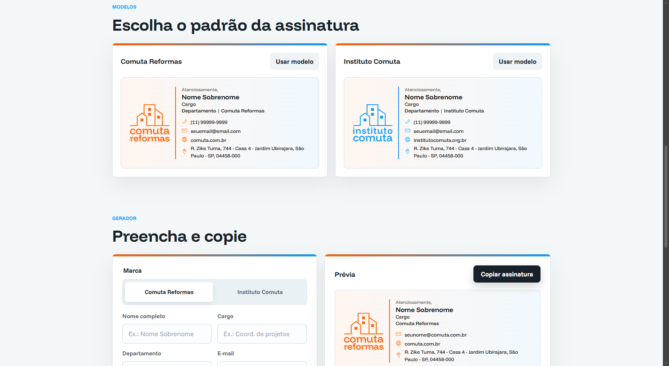The width and height of the screenshot is (669, 366).
Task: Switch brand to Instituto Comuta
Action: point(260,292)
